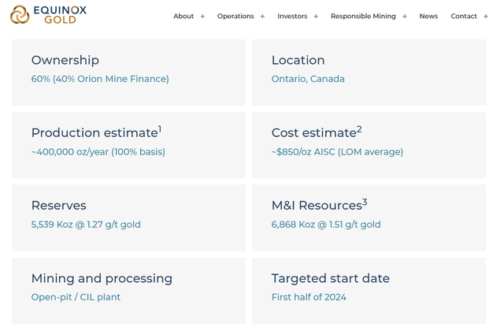Open the Operations menu
This screenshot has height=327, width=504.
point(235,17)
